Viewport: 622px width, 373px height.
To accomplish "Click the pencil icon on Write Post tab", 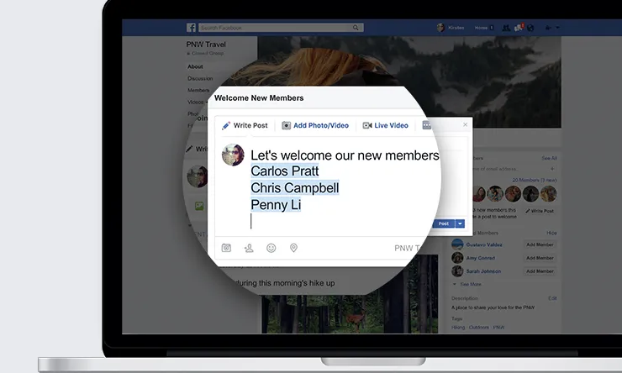I will [226, 126].
